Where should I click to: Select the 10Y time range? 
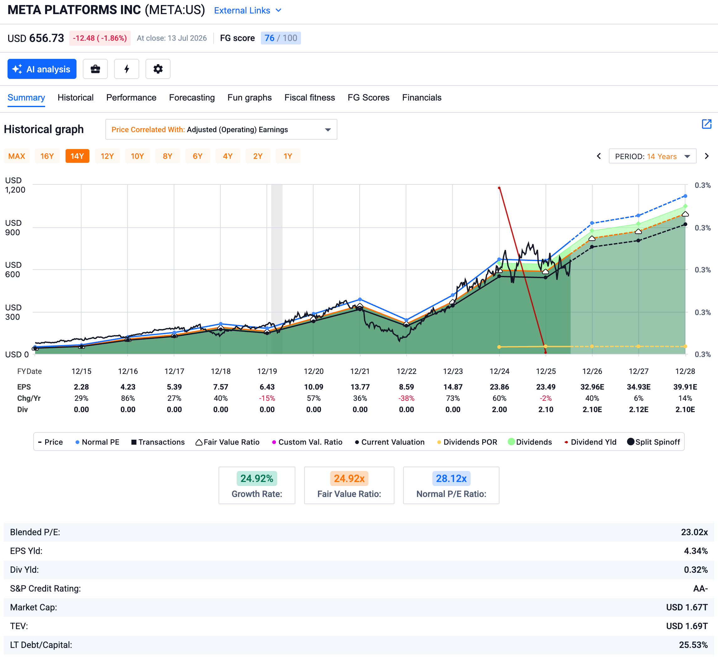137,156
